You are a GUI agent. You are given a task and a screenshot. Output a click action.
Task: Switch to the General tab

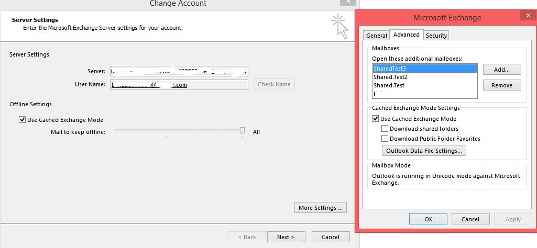(x=376, y=36)
